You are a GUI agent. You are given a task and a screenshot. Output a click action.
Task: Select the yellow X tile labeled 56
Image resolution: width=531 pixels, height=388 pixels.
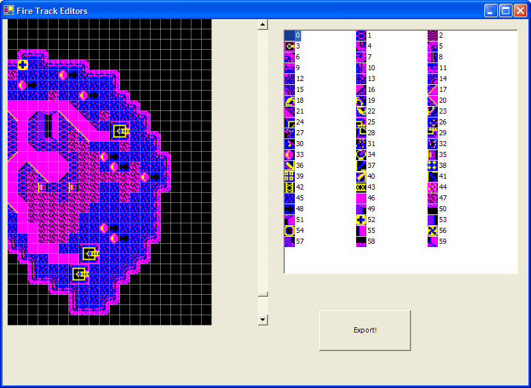click(433, 230)
